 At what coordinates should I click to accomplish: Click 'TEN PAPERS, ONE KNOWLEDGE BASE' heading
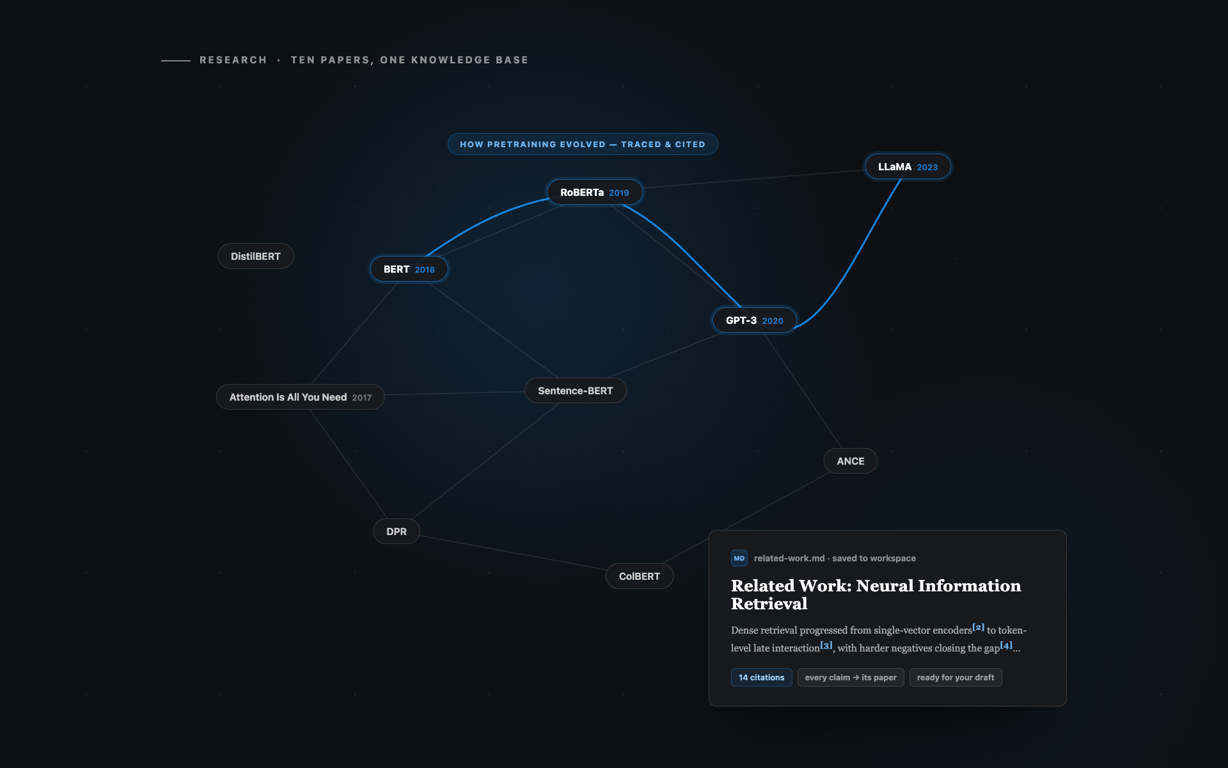tap(410, 60)
